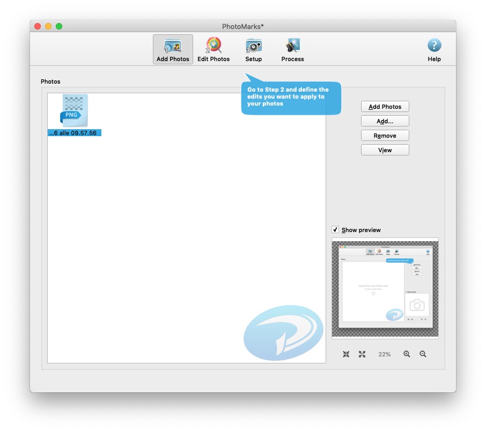Zoom in on the preview
This screenshot has height=432, width=486.
coord(407,354)
